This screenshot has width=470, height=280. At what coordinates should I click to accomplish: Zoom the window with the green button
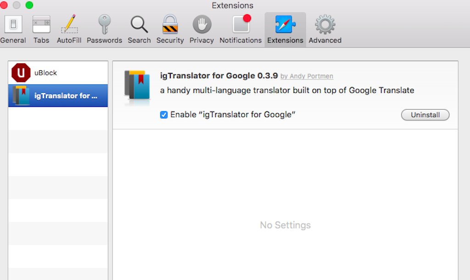[29, 5]
